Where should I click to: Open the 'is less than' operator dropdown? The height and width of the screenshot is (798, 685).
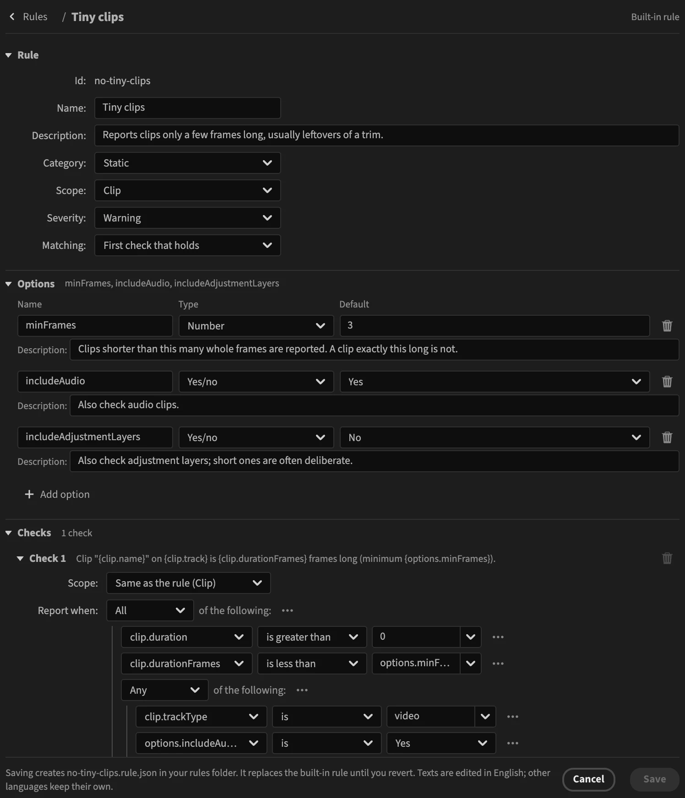tap(312, 663)
